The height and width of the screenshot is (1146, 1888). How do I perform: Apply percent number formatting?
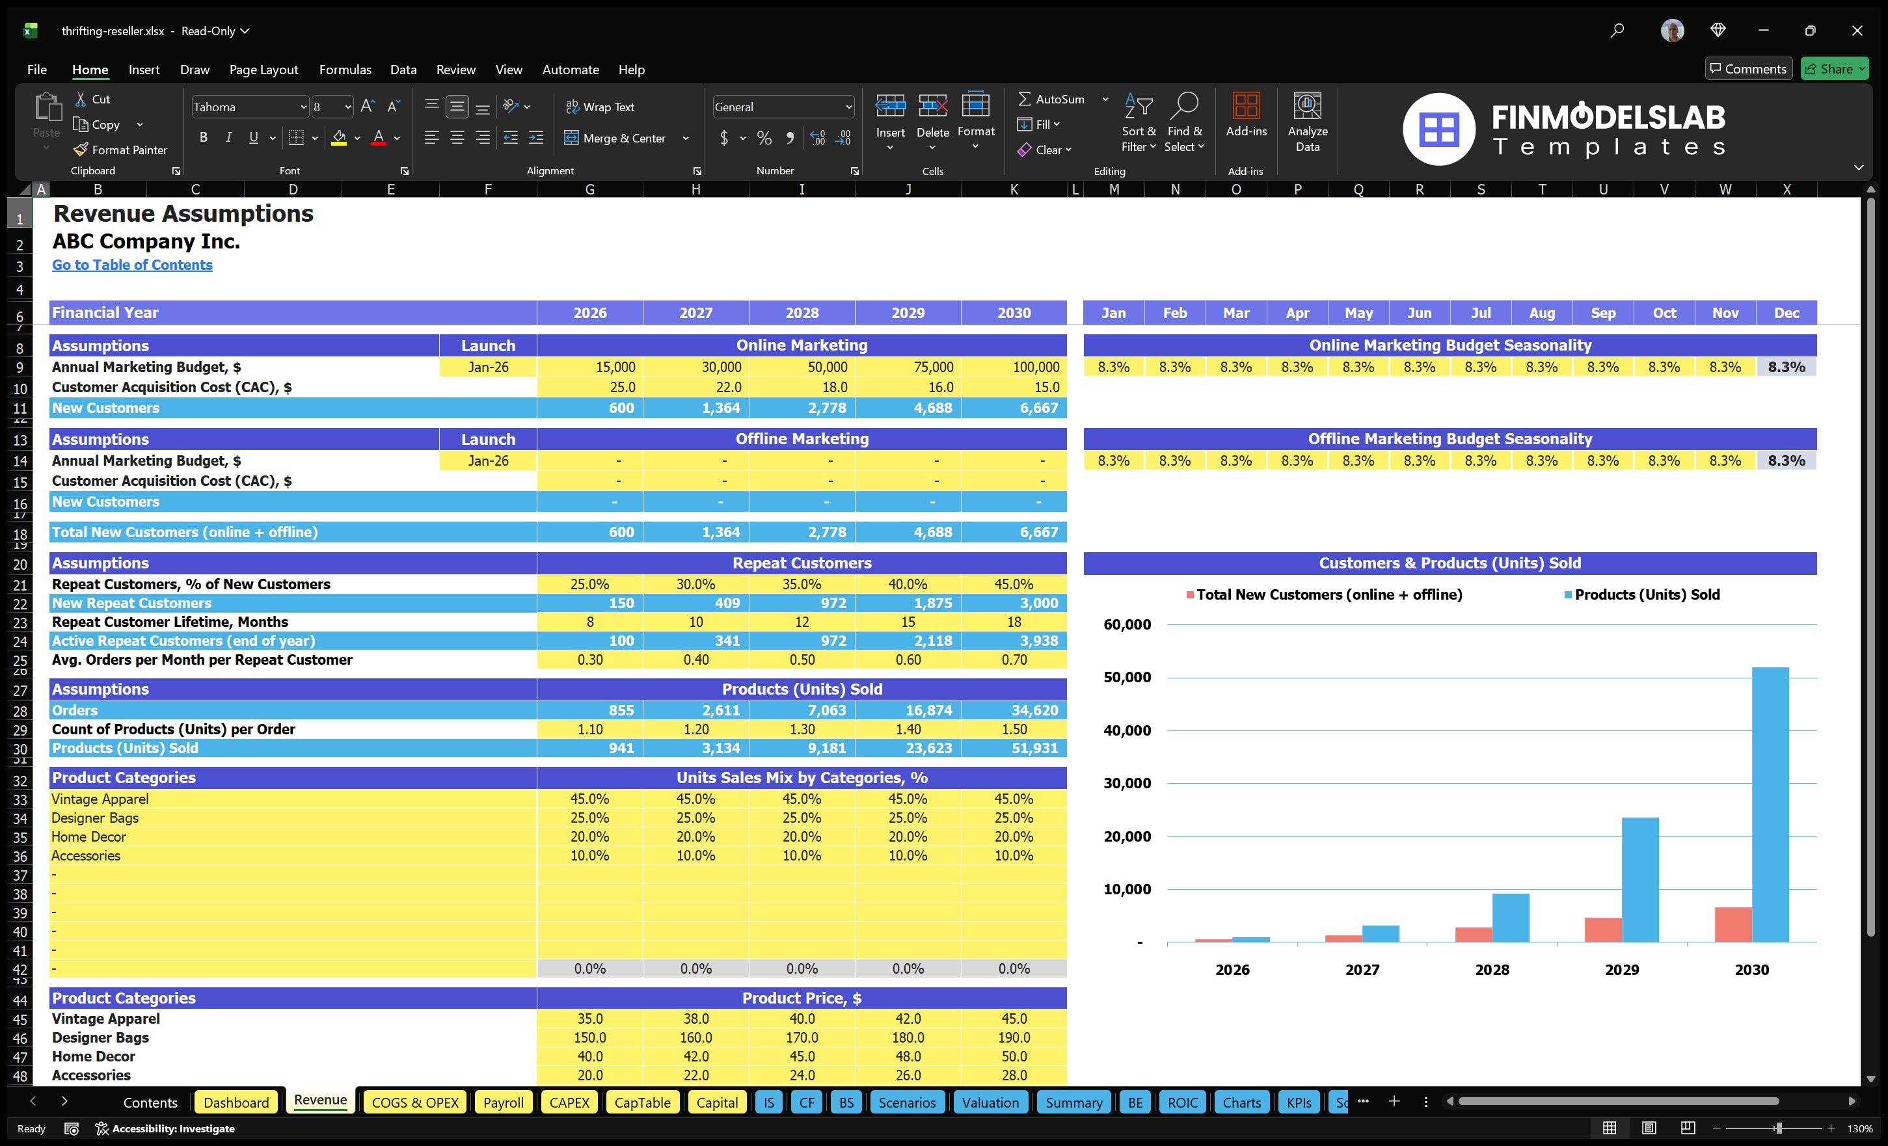pos(764,139)
